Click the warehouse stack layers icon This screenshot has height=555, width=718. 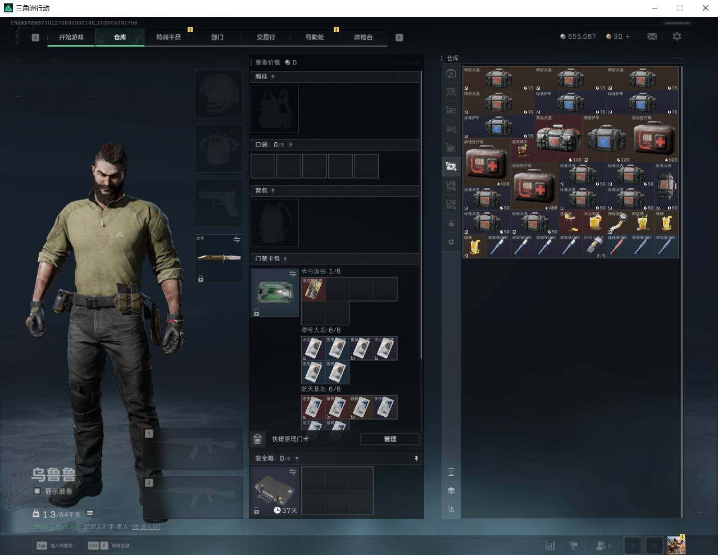pyautogui.click(x=451, y=490)
